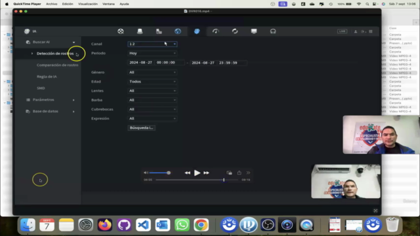Open the Canal dropdown
The image size is (420, 236).
coord(152,44)
